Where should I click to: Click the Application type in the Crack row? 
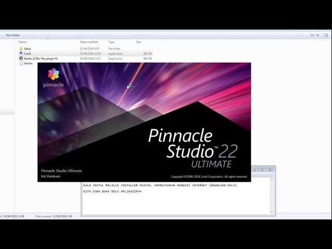(115, 53)
